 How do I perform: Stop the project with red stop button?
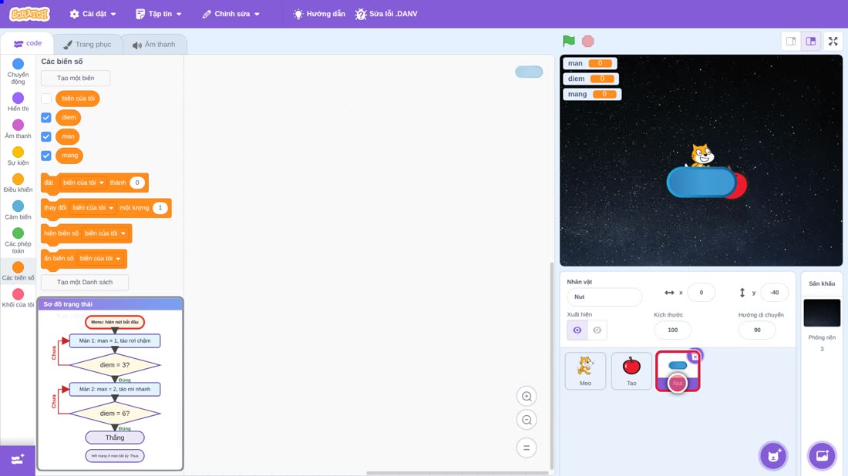point(588,41)
